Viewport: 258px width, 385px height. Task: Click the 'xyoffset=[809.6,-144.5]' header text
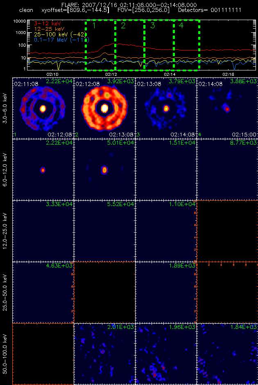pos(75,10)
